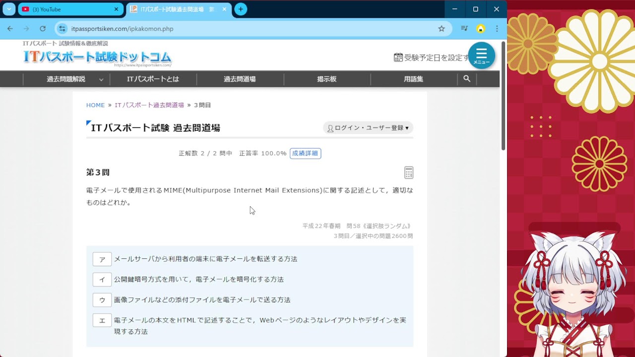Select answer choice ア
The width and height of the screenshot is (635, 357).
point(102,259)
